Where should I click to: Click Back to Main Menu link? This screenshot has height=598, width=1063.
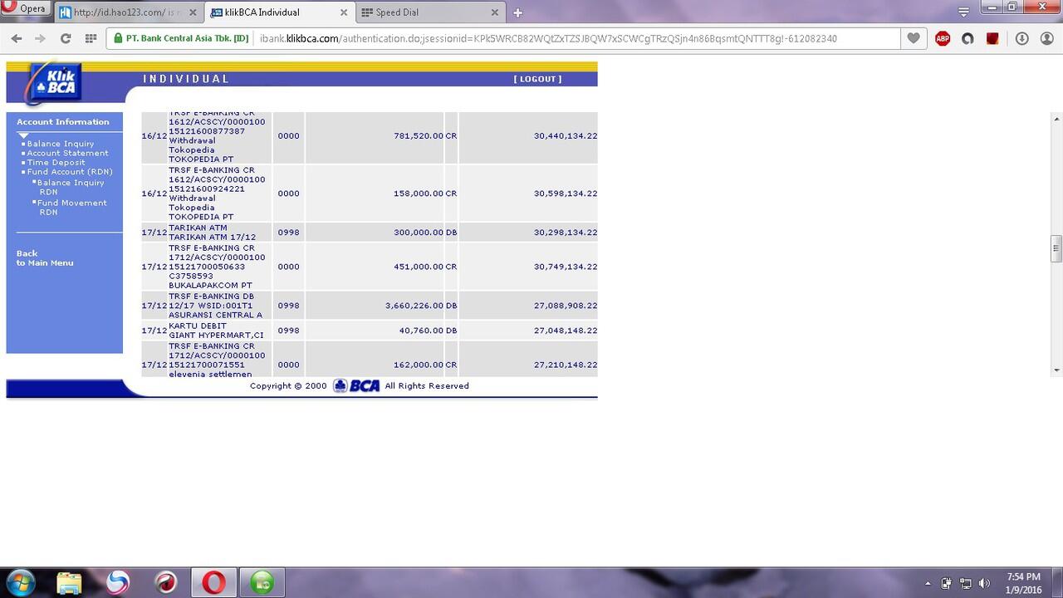pos(45,258)
